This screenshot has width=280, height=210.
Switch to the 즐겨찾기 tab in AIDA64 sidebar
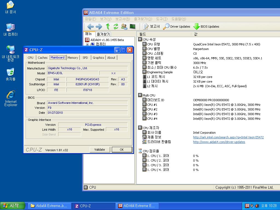coord(103,34)
